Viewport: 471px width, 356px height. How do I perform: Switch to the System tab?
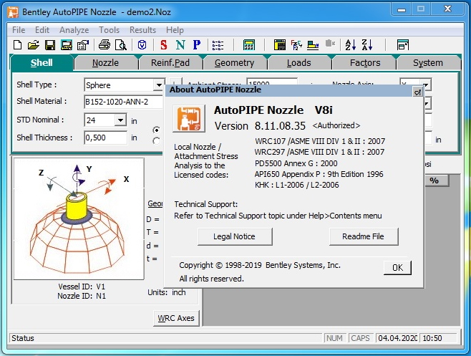[428, 63]
